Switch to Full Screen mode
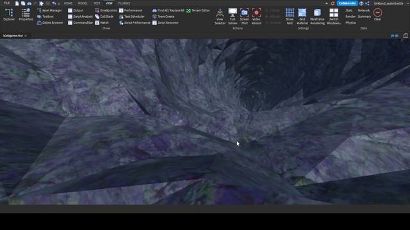Screen dimensions: 410x230 (233, 17)
